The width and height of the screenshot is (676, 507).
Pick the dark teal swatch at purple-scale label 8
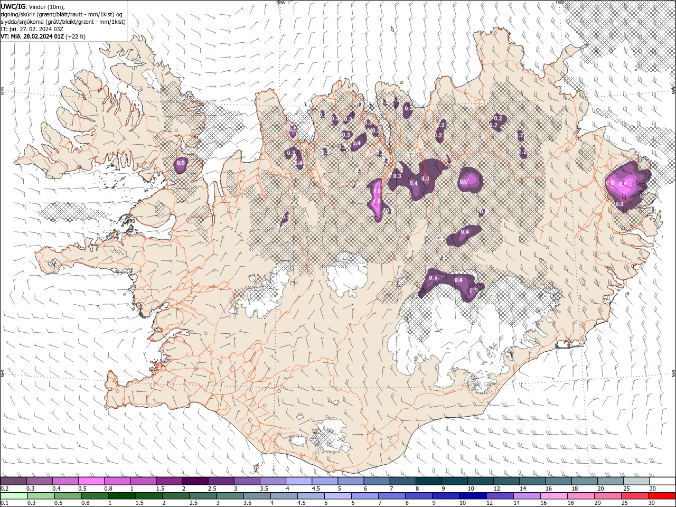tap(428, 481)
